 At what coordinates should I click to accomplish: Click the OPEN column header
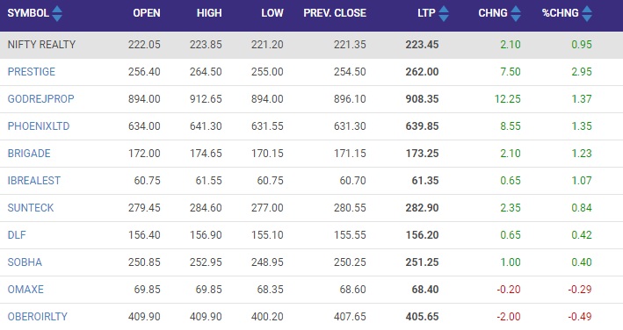tap(147, 13)
